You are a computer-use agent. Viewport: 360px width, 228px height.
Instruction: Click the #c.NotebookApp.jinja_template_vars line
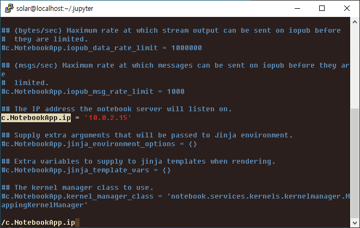tap(86, 170)
